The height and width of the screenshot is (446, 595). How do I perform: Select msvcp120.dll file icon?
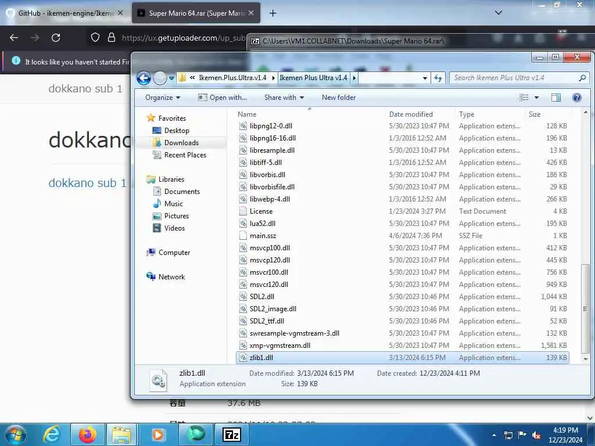pos(243,260)
